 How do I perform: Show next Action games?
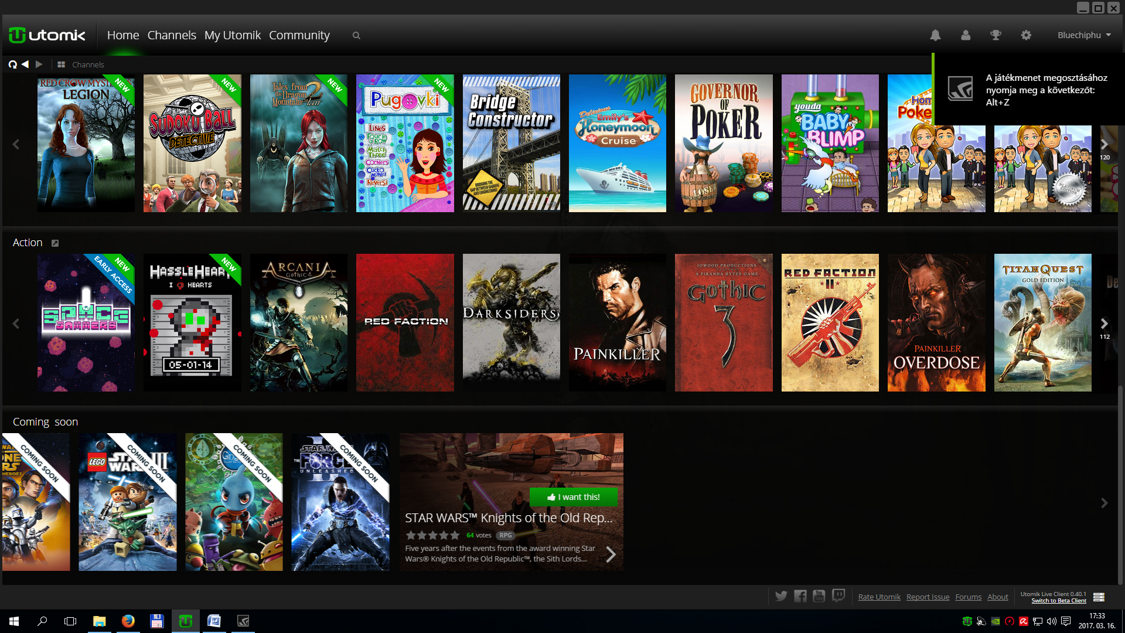1104,324
